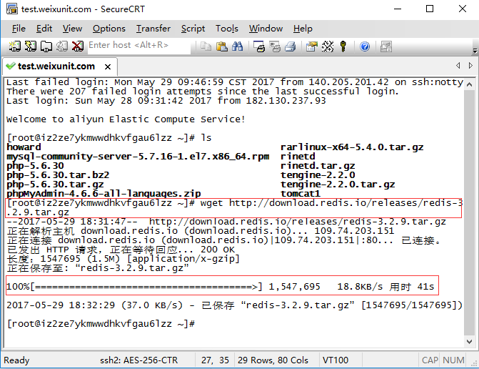Click 'rinetd.tar.gz' in listing
The height and width of the screenshot is (369, 479).
tap(318, 166)
